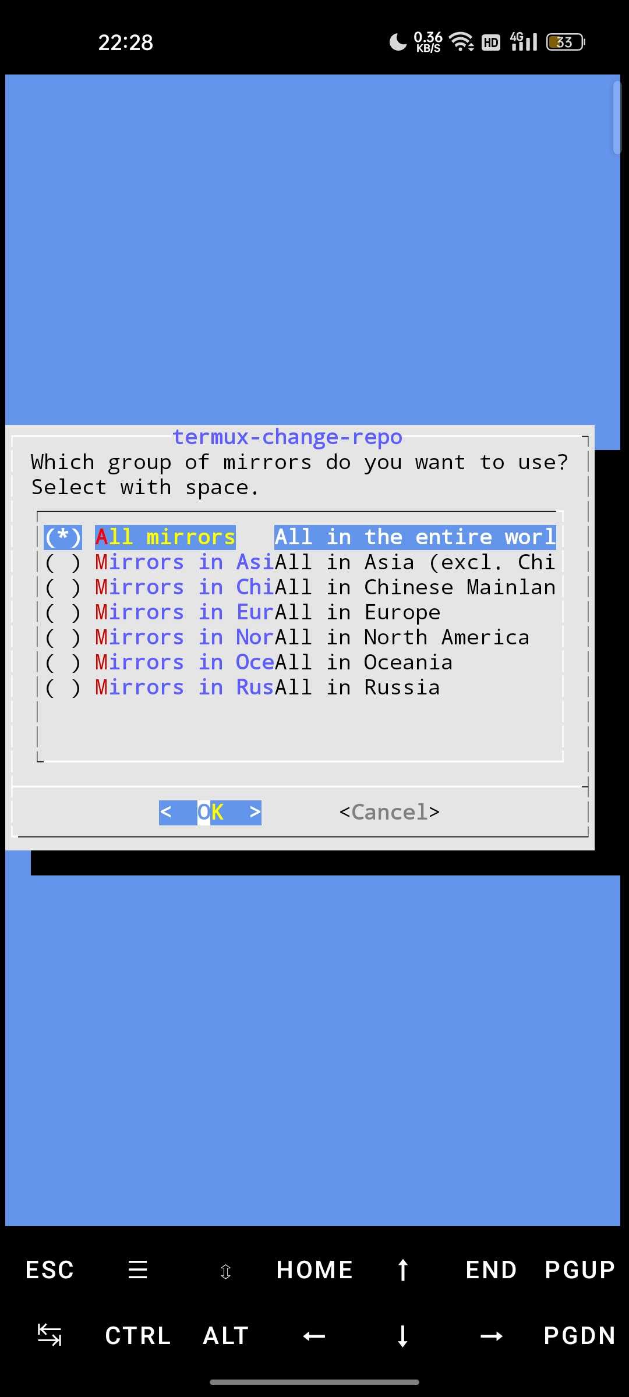
Task: Click the terminal scrollbar handle
Action: [617, 118]
